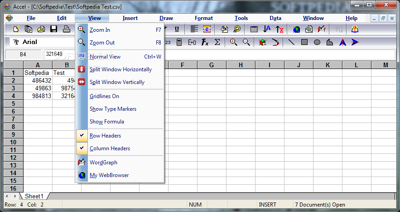Click toolbar Zoom In magnifier icon
The image size is (400, 212).
(x=233, y=42)
